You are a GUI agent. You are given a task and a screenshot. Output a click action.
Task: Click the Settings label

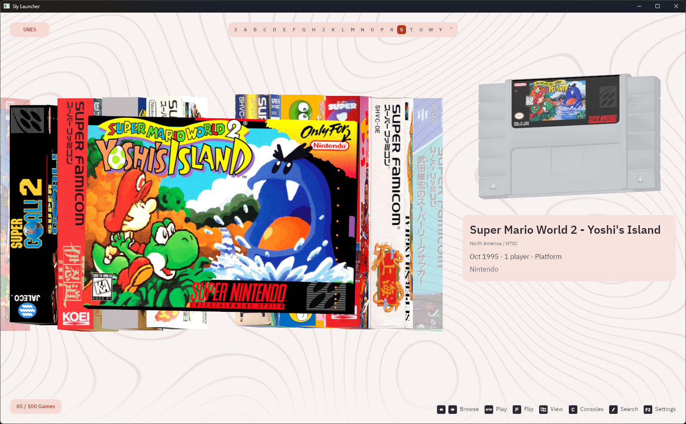tap(665, 409)
